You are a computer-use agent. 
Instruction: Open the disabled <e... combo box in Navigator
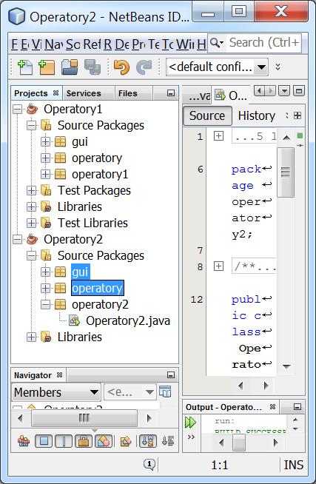(130, 392)
